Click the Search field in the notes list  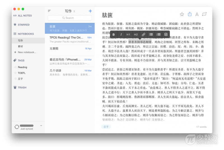click(70, 18)
